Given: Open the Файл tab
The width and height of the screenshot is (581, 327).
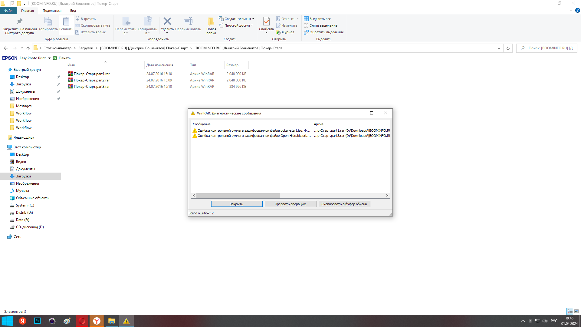Looking at the screenshot, I should 8,11.
